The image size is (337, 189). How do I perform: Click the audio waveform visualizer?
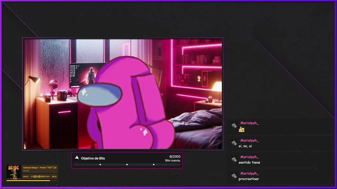pyautogui.click(x=40, y=176)
